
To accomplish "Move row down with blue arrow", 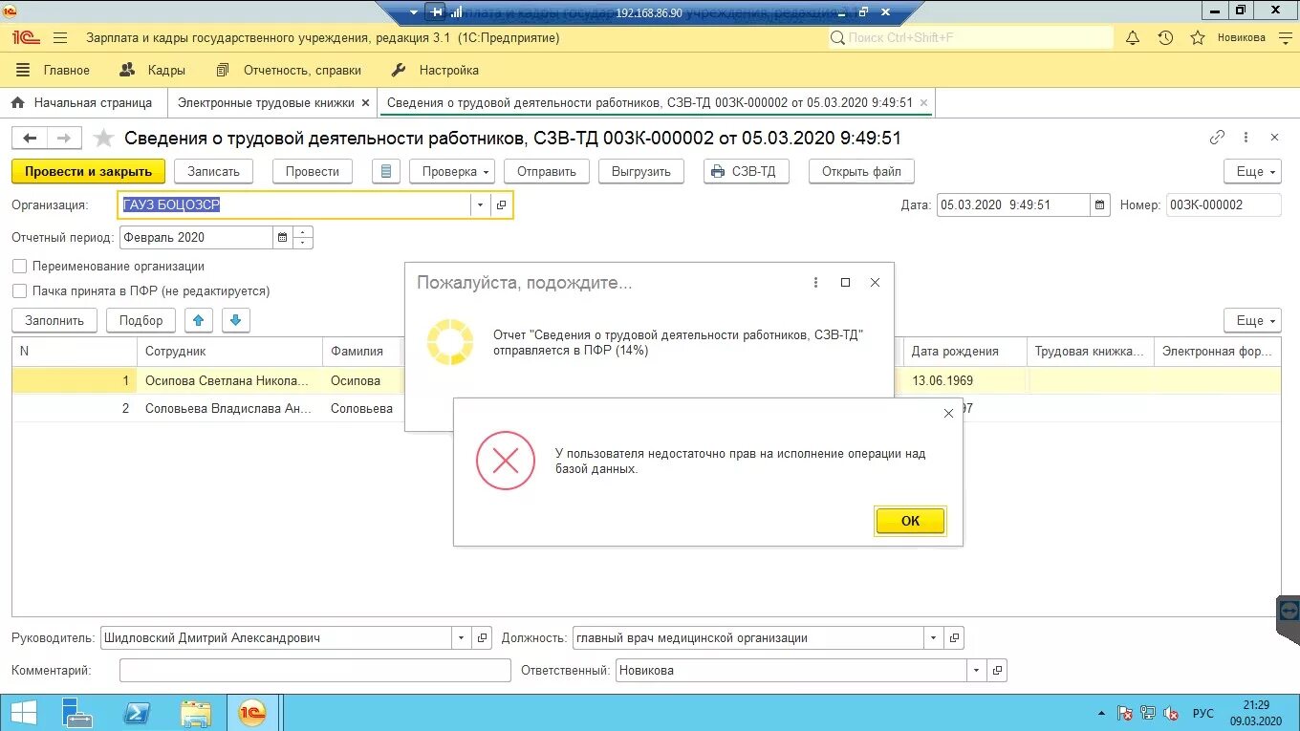I will tap(236, 320).
